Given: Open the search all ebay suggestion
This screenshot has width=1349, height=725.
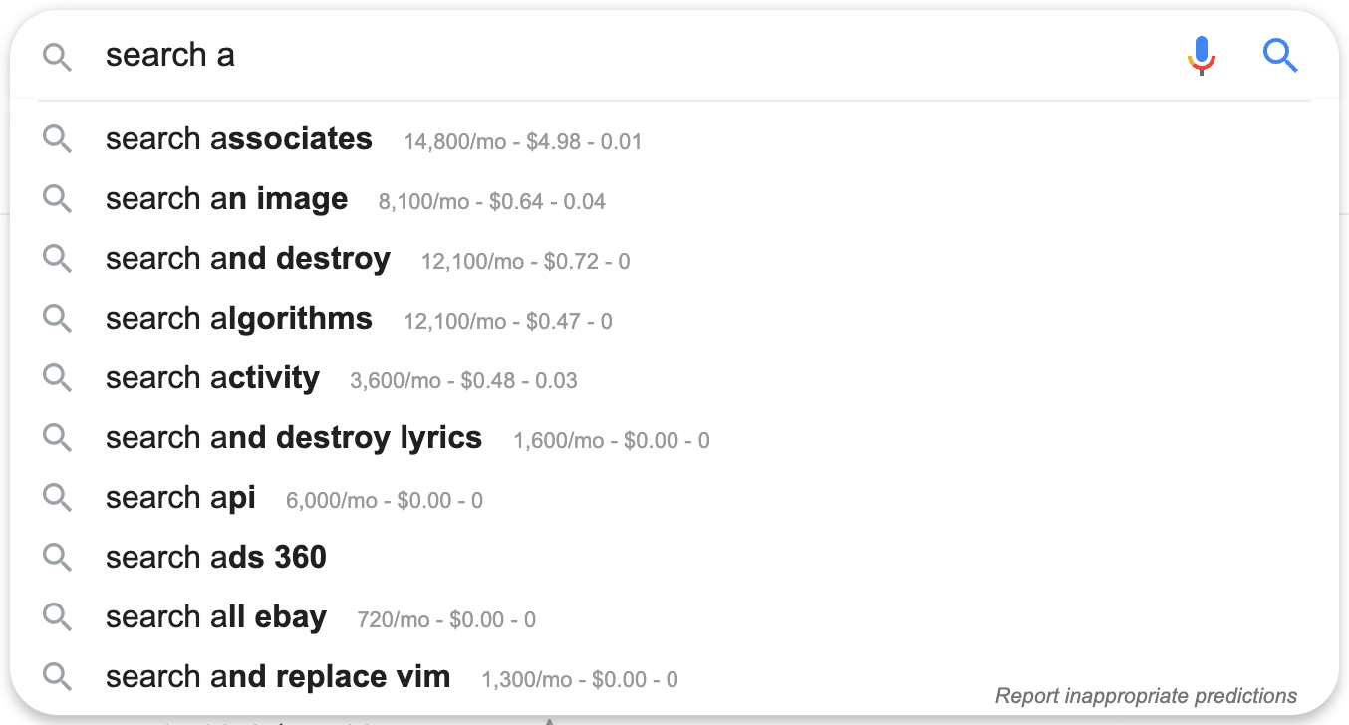Looking at the screenshot, I should point(674,617).
